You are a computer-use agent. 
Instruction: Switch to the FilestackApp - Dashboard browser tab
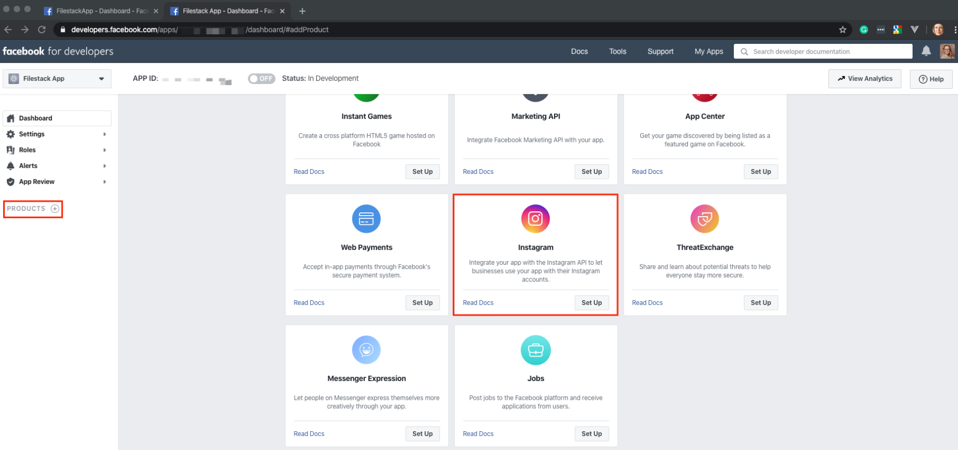pyautogui.click(x=101, y=11)
